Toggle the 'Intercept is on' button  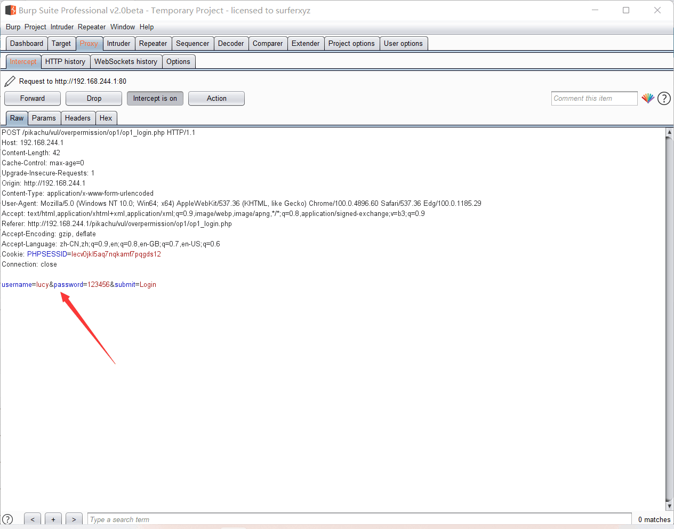pos(155,99)
